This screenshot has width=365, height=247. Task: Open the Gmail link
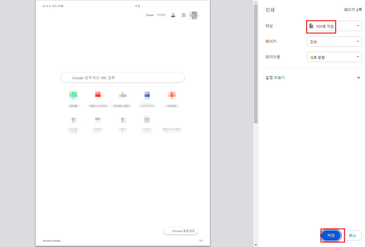[150, 15]
